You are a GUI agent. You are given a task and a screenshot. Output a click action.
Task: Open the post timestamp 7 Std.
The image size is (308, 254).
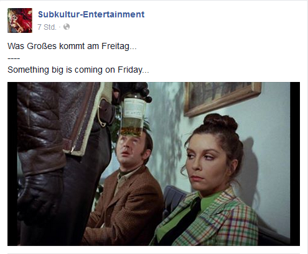click(47, 27)
